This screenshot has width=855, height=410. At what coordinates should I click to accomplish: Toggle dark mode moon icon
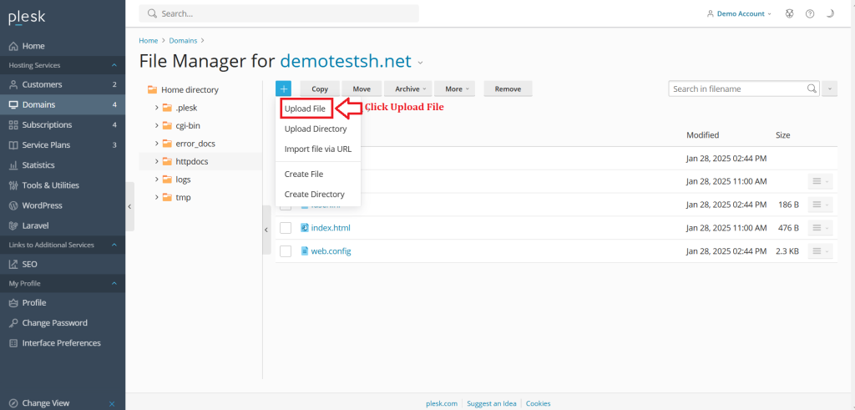pyautogui.click(x=830, y=13)
